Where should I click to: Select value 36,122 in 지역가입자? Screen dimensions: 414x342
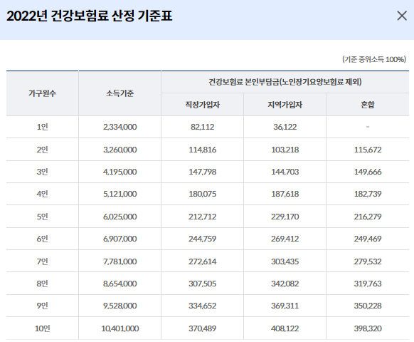(285, 127)
